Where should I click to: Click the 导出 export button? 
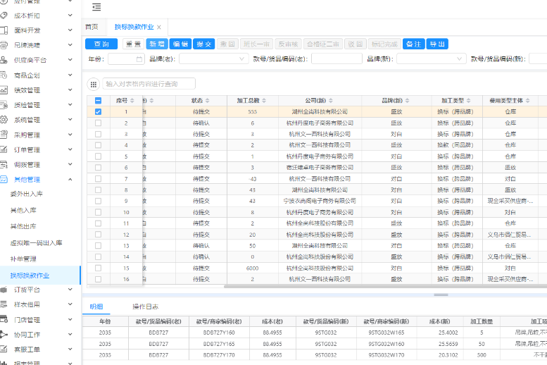437,44
